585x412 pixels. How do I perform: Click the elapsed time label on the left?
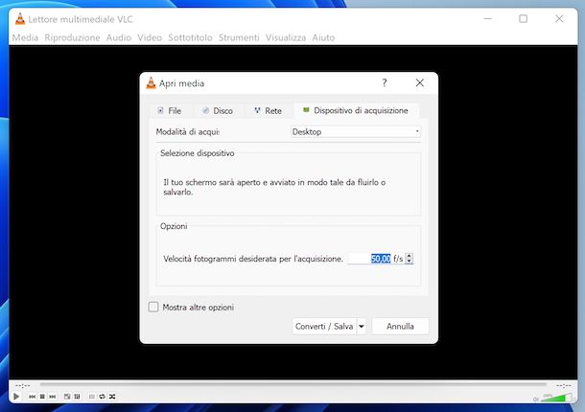[23, 385]
